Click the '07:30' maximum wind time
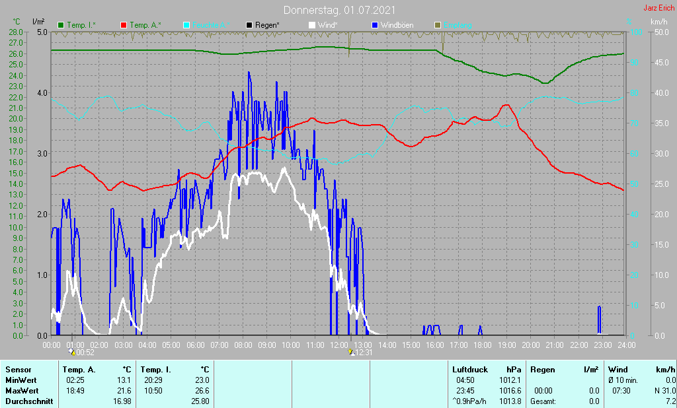 point(621,391)
